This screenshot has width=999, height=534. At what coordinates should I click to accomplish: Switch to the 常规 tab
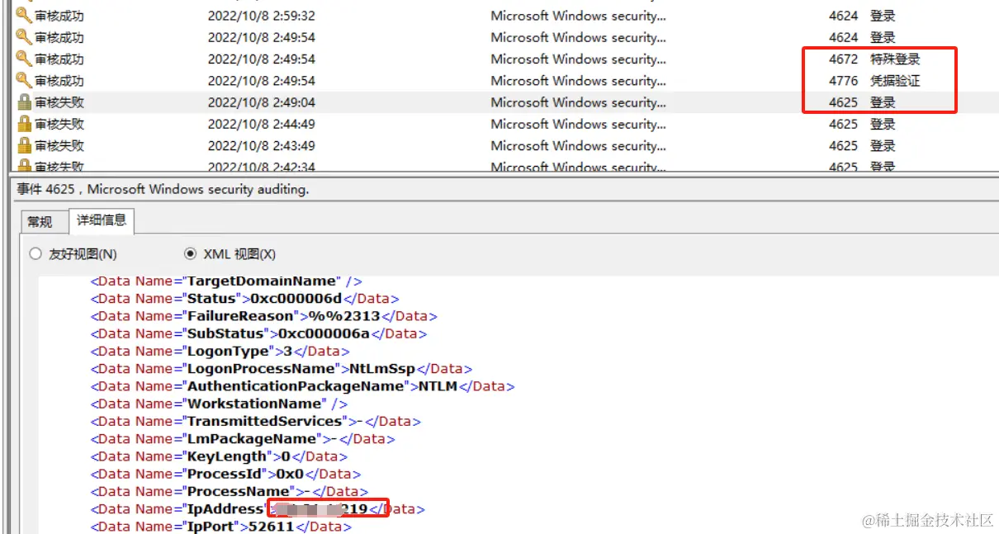[x=40, y=221]
